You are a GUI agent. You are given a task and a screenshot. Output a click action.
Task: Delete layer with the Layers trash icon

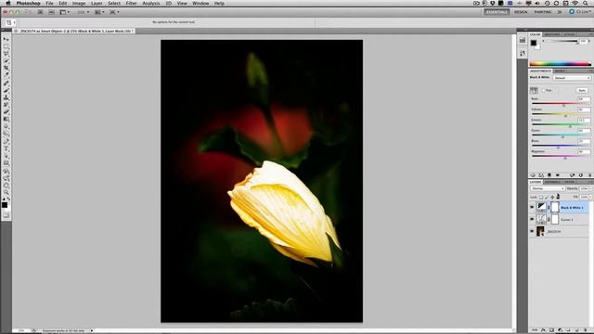tap(586, 330)
